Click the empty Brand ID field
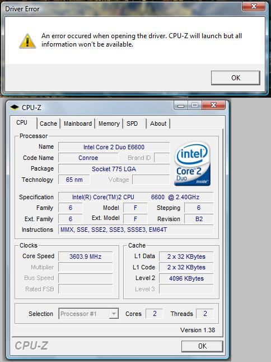Image resolution: width=271 pixels, height=362 pixels. point(162,158)
